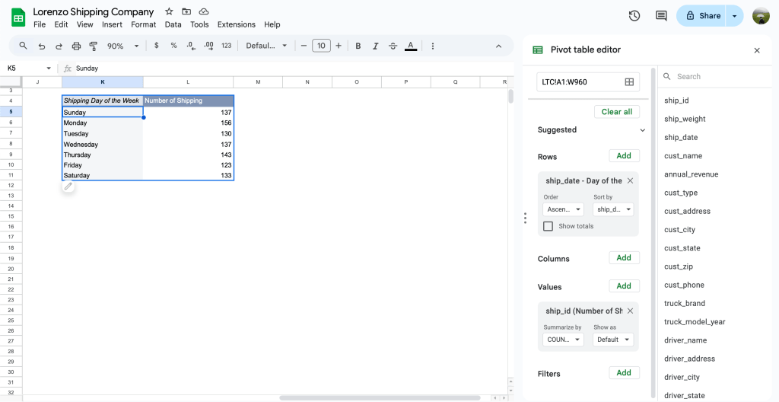Screen dimensions: 779x402
Task: Star the Lorenzo Shipping Company document
Action: [169, 11]
